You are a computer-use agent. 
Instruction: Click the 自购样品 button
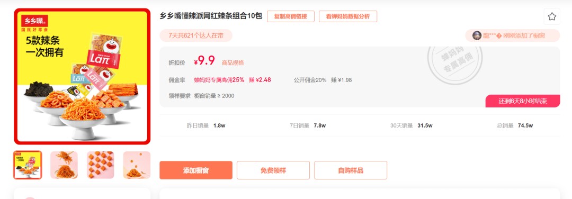click(351, 170)
